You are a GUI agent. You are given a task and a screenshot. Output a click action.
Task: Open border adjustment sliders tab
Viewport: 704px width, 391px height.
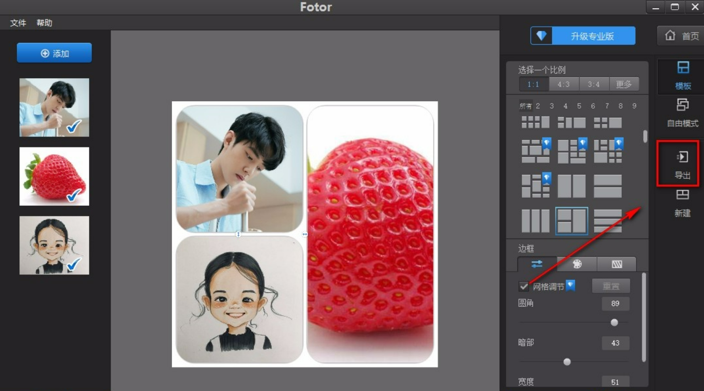[x=537, y=264]
